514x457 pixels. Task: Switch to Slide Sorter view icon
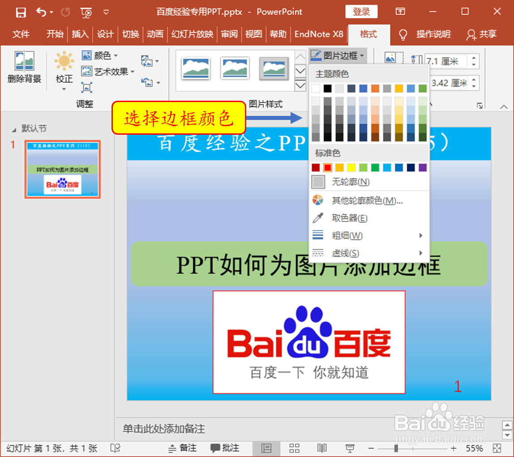pyautogui.click(x=294, y=448)
